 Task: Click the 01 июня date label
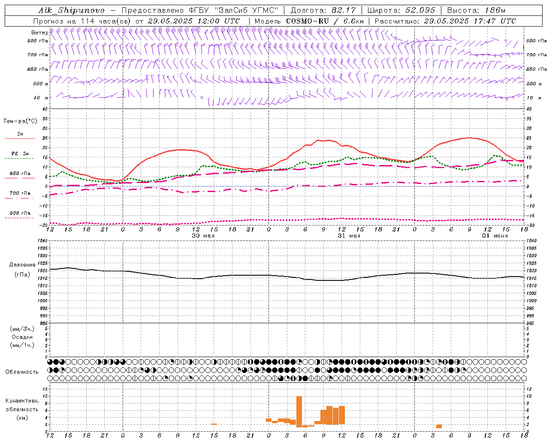pos(495,236)
